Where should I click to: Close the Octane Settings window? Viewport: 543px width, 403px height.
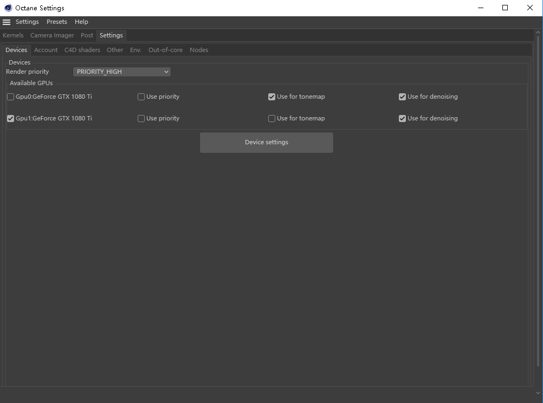tap(530, 8)
